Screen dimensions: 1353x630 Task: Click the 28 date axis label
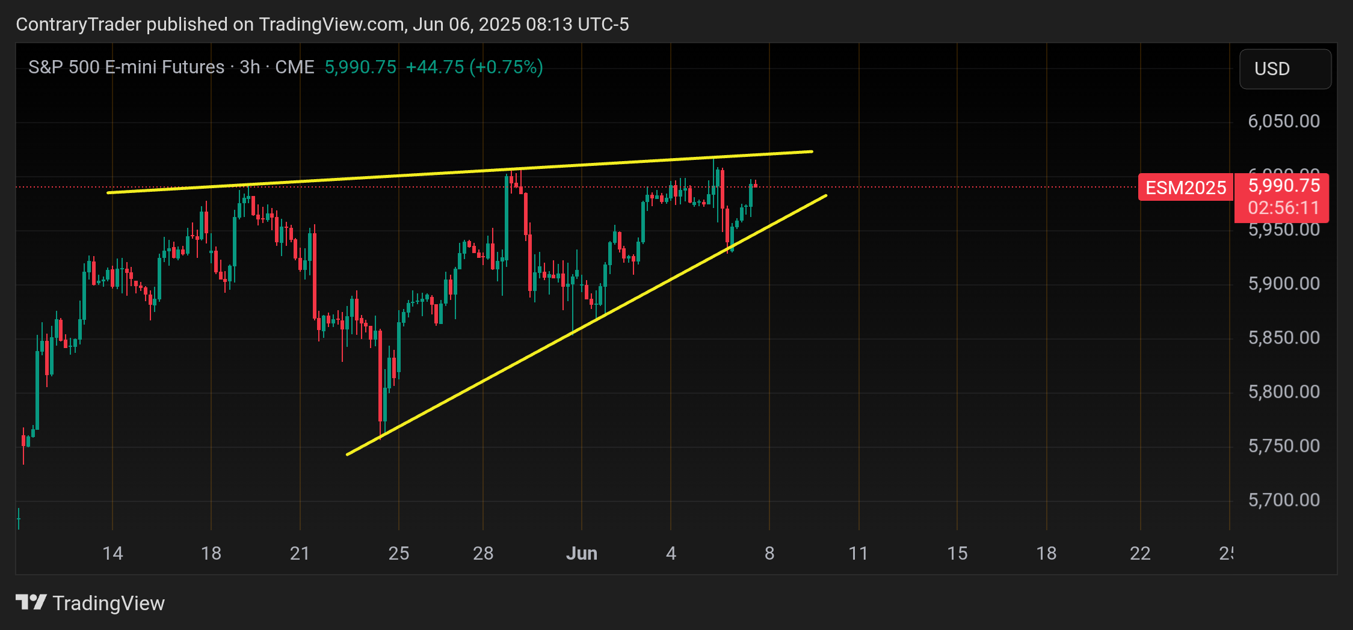(x=483, y=553)
